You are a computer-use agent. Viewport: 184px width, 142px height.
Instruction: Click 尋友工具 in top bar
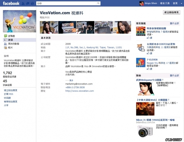tap(165, 3)
